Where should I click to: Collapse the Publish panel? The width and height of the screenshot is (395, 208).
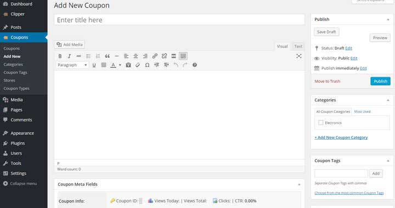388,20
